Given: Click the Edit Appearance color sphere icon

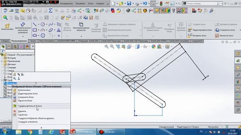Looking at the screenshot, I should point(154,46).
